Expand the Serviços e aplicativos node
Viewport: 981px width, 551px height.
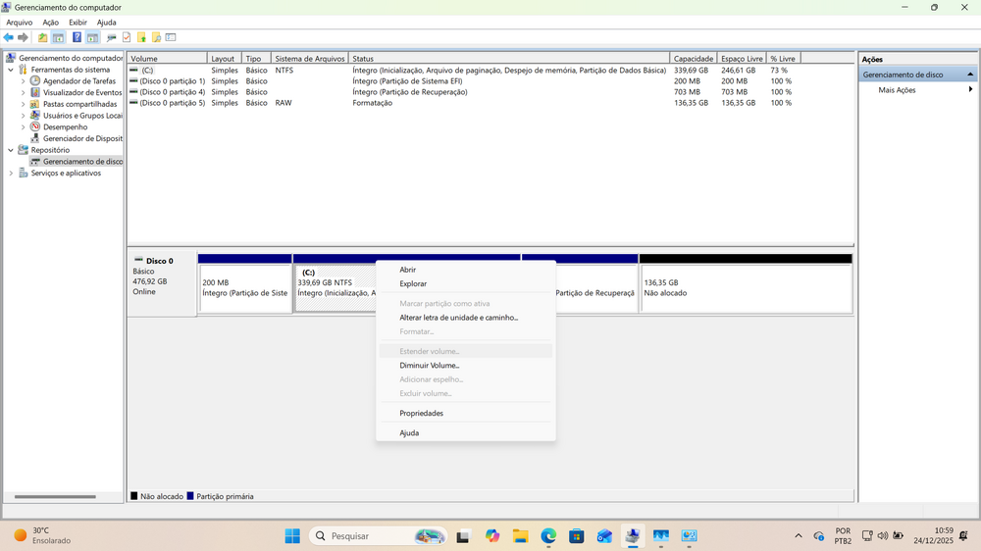[11, 173]
